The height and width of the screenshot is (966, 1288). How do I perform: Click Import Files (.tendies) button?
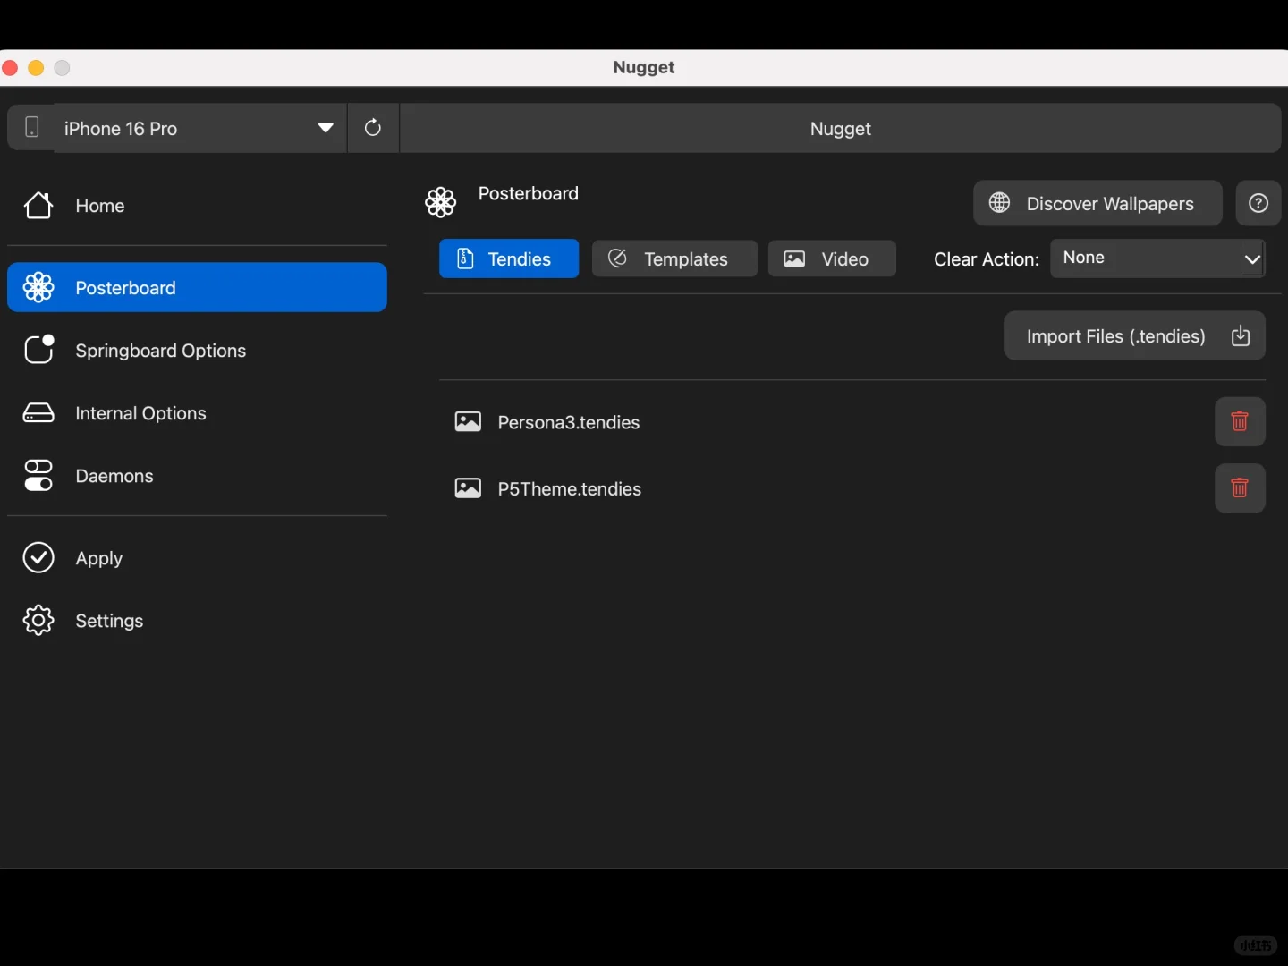click(1135, 336)
